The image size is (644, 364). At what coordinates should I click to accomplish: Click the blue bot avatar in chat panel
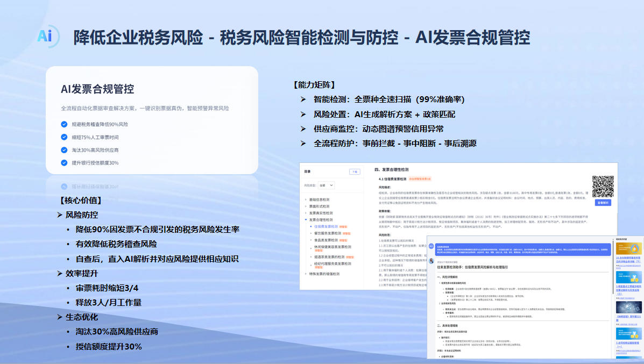click(x=431, y=246)
